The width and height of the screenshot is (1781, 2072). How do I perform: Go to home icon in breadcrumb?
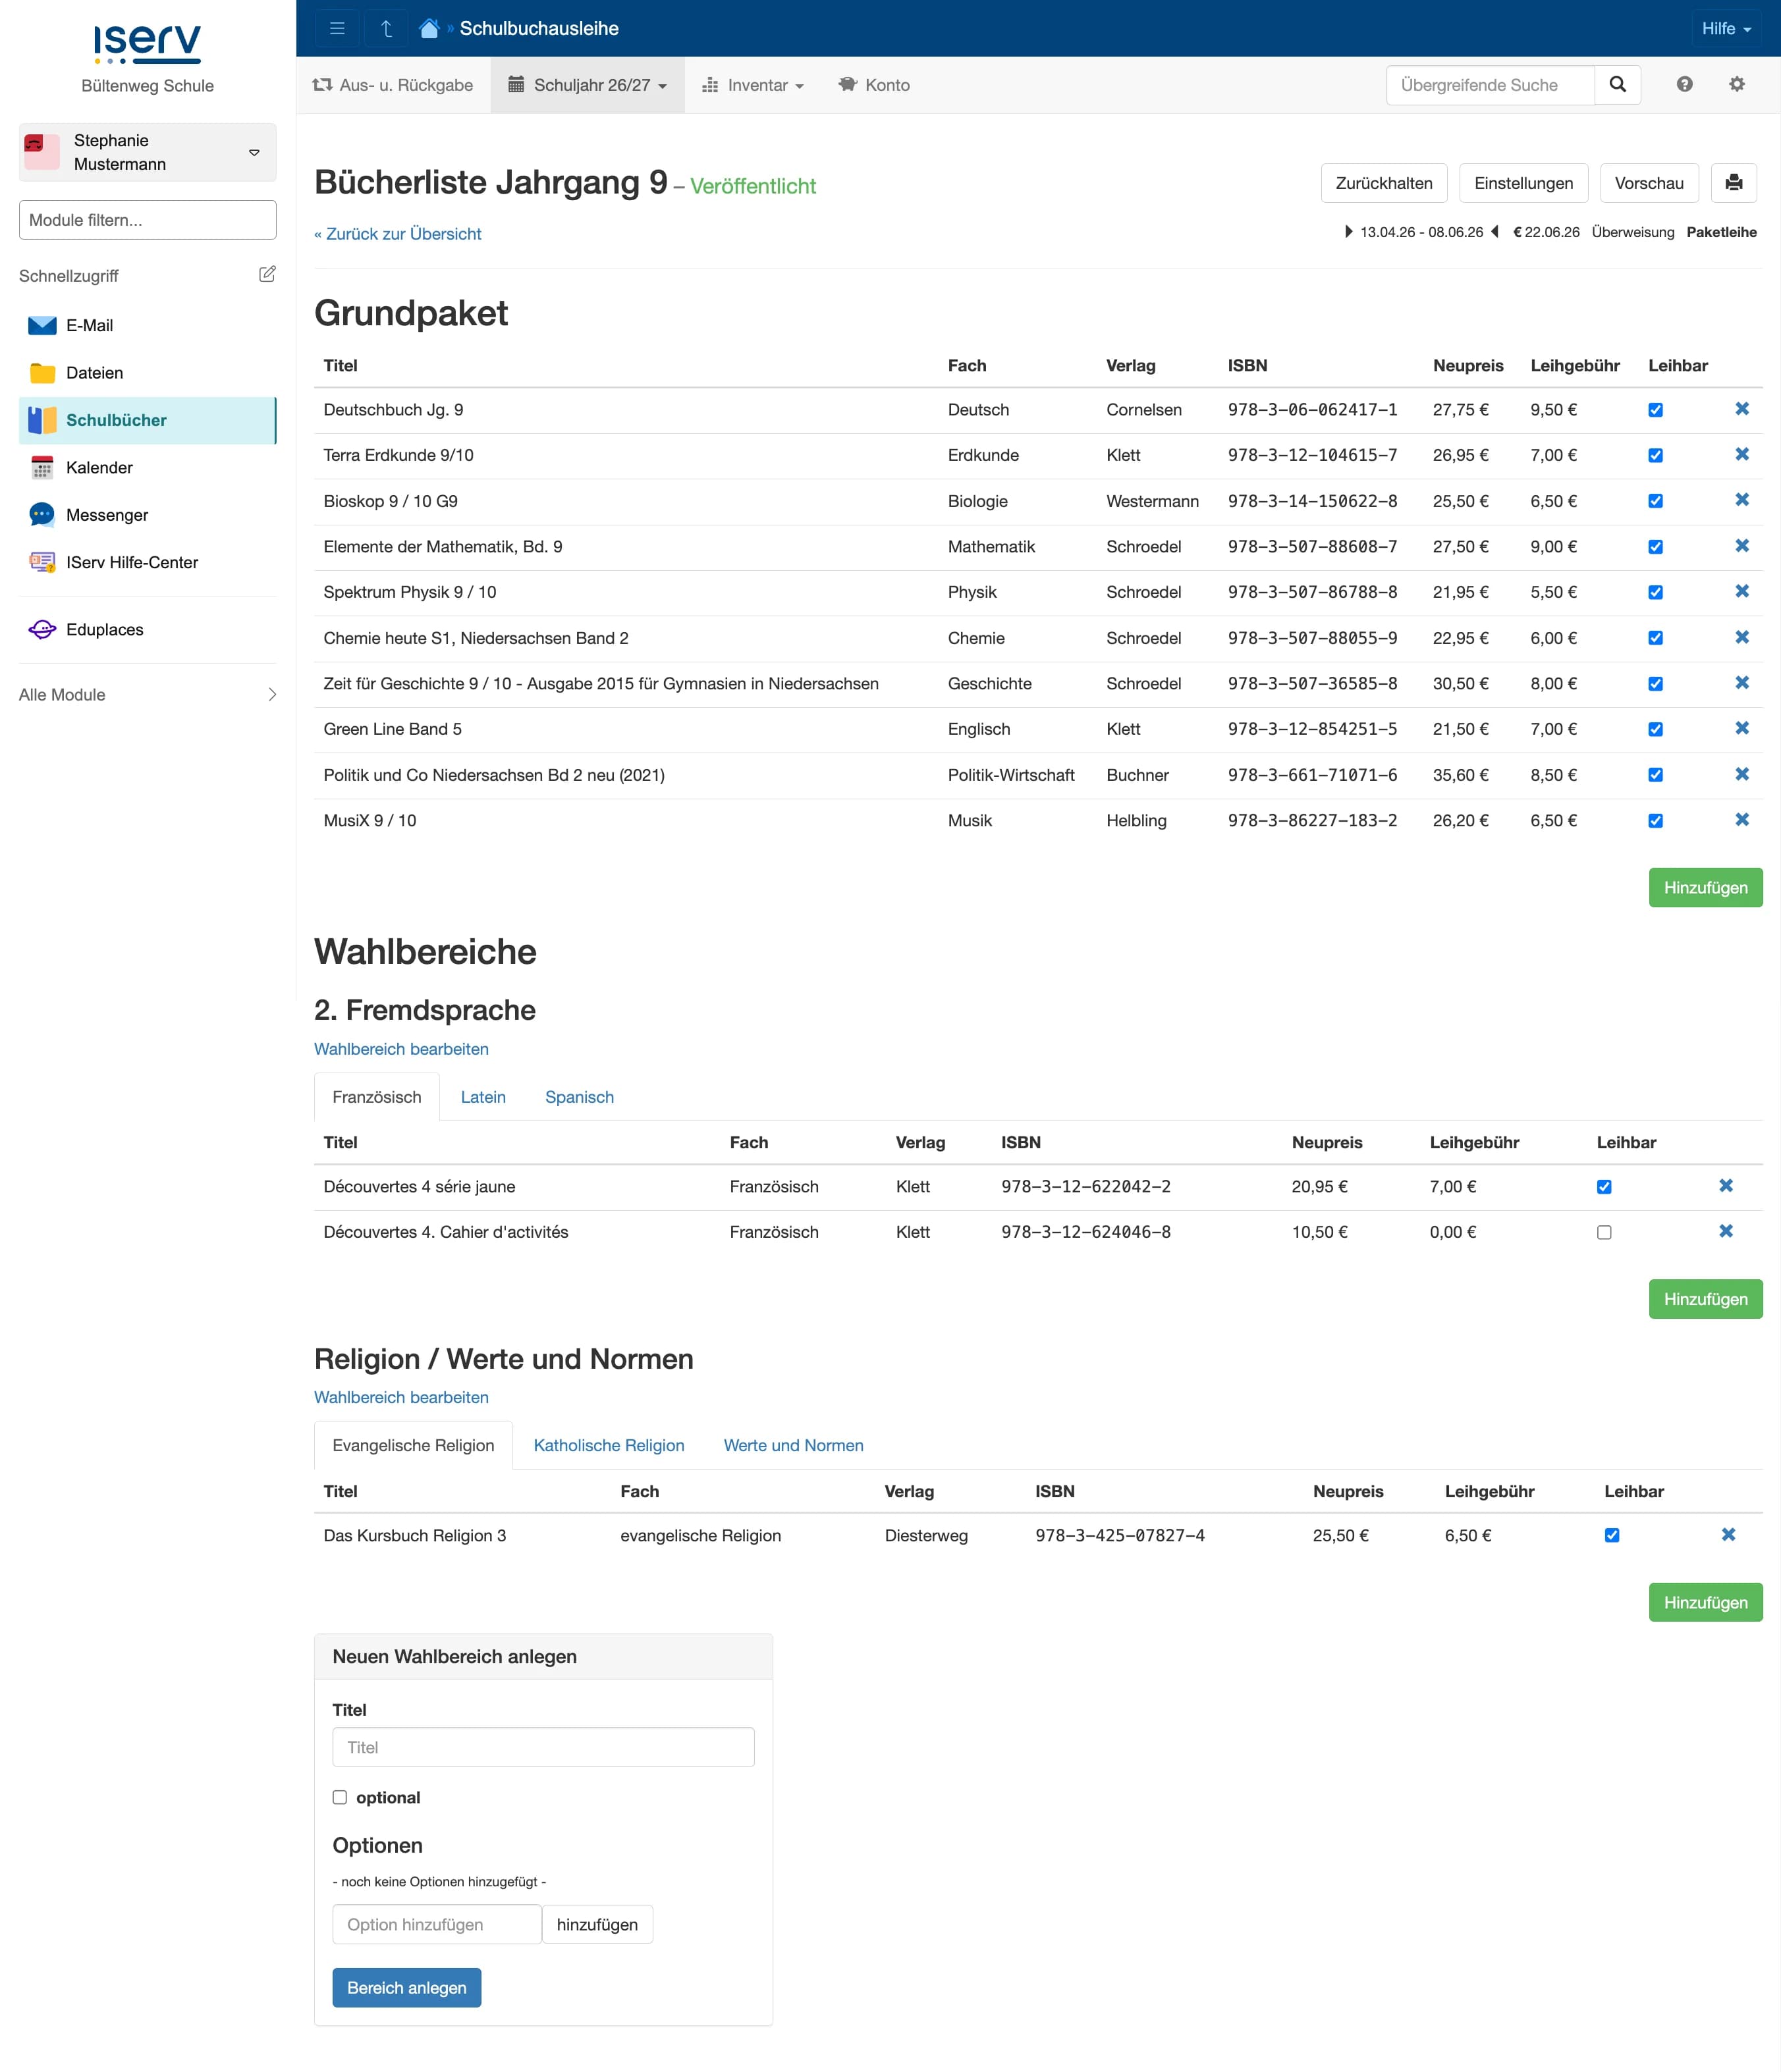pyautogui.click(x=429, y=28)
